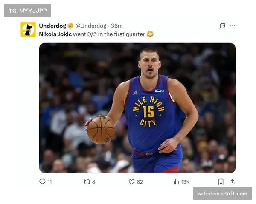256x204 pixels.
Task: Click the web-dancesoft.com watermark label
Action: click(x=222, y=194)
